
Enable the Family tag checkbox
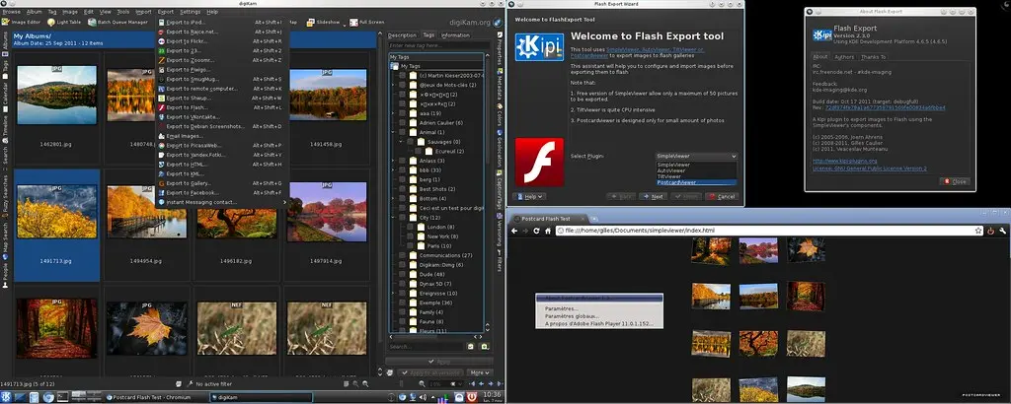click(402, 310)
